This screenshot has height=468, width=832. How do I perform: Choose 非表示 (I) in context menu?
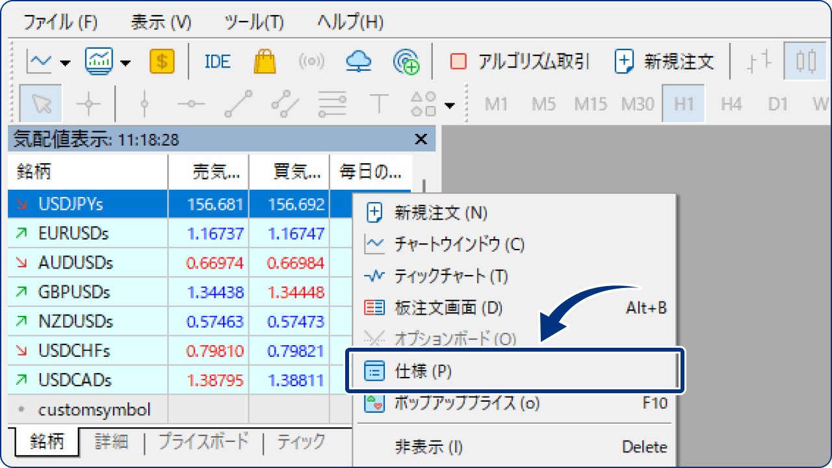point(515,447)
